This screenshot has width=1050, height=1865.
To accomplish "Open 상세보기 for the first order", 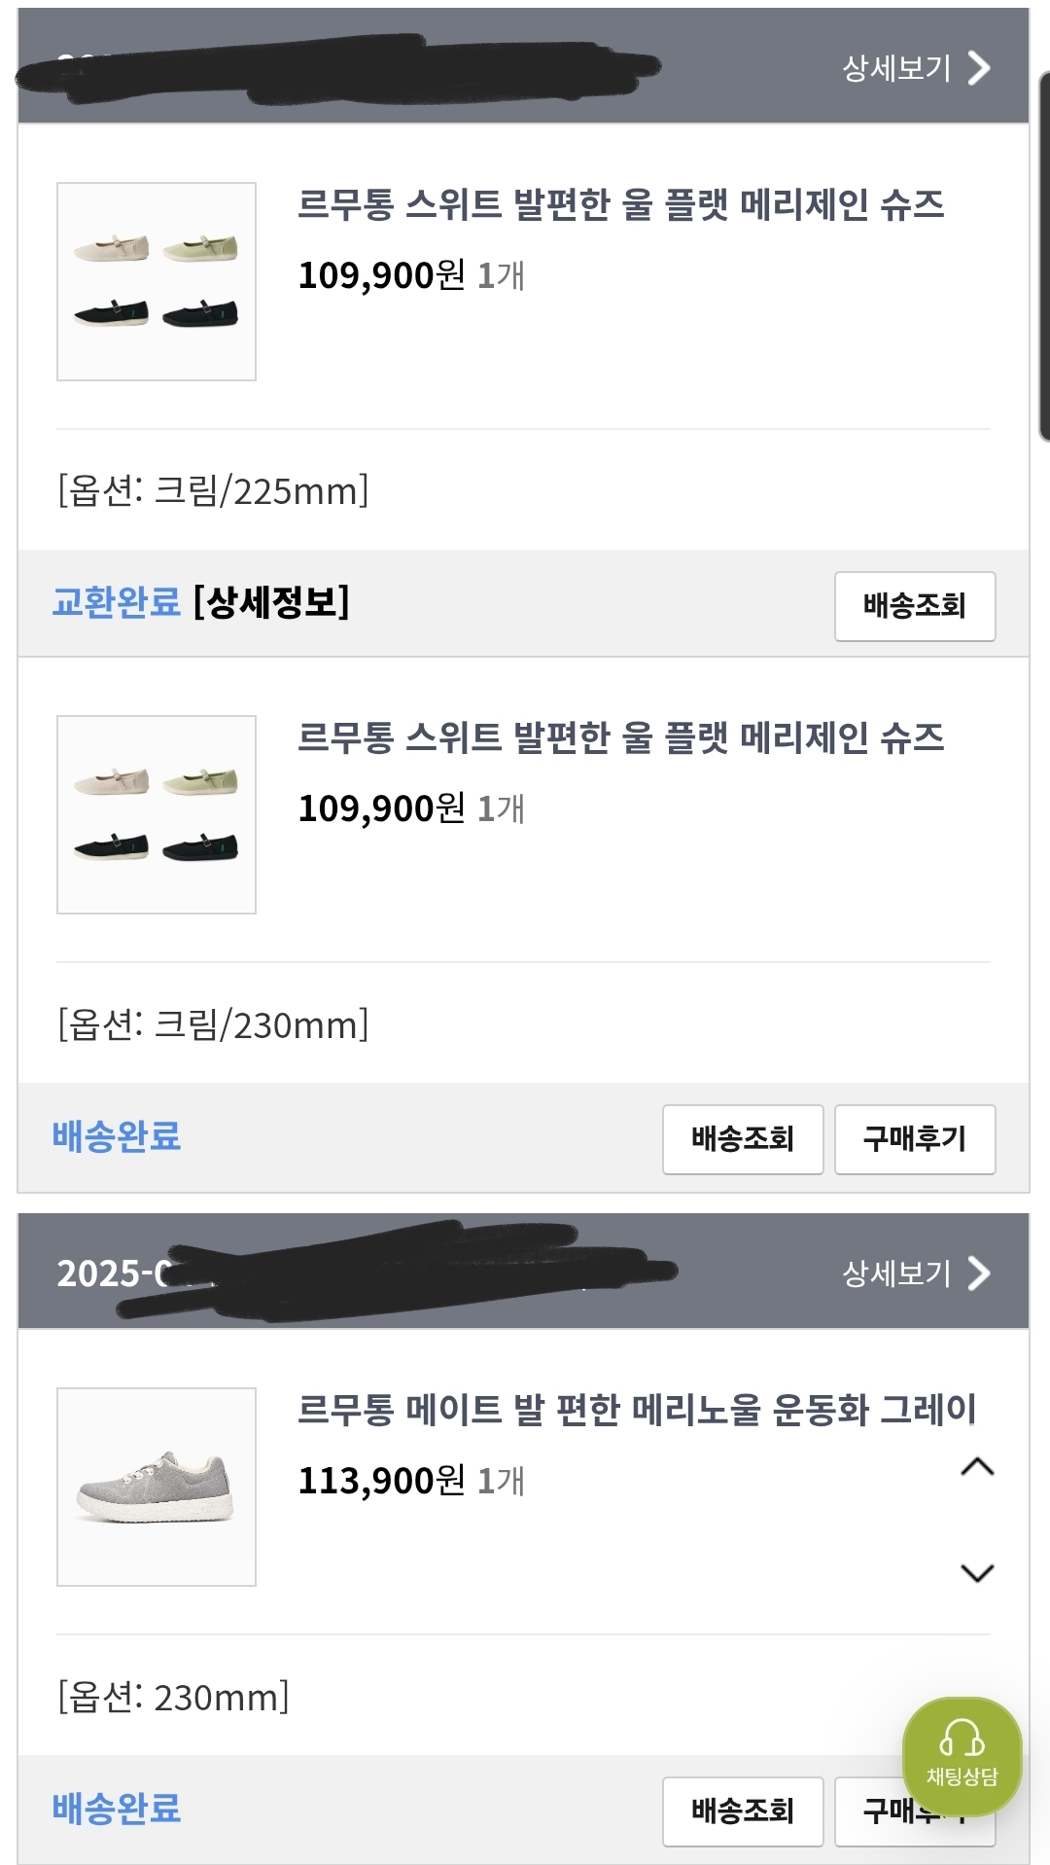I will [x=896, y=68].
